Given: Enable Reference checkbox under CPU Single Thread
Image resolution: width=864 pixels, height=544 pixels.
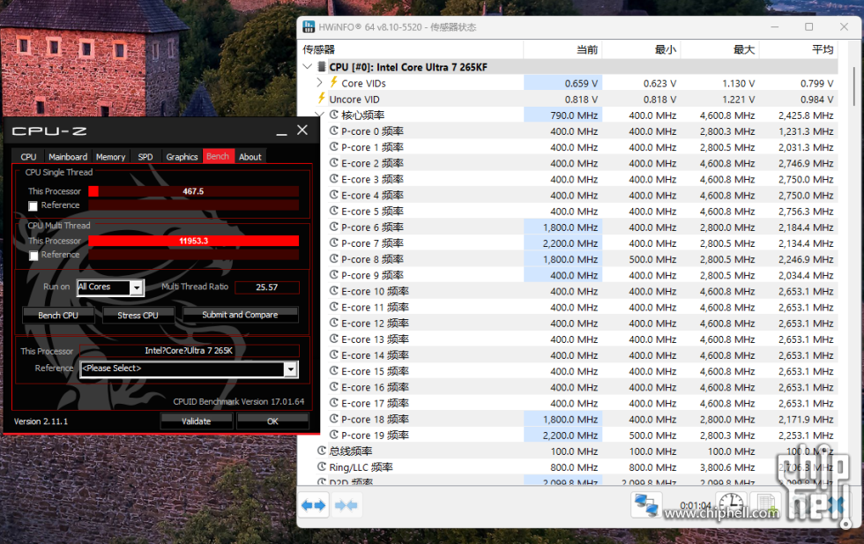Looking at the screenshot, I should coord(34,205).
